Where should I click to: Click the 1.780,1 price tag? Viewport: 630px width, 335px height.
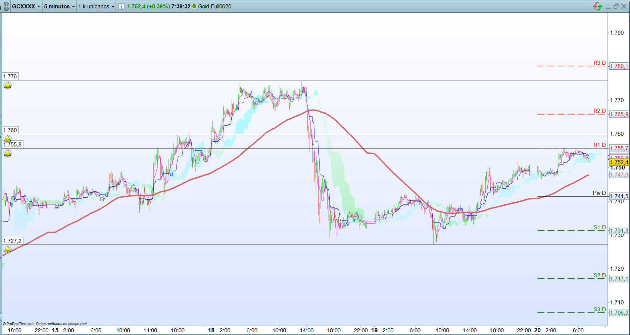pyautogui.click(x=619, y=66)
